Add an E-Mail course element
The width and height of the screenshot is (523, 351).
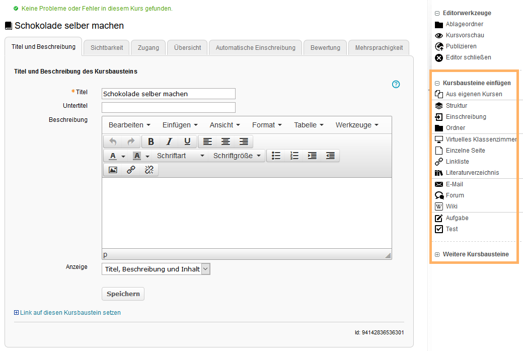pos(454,184)
